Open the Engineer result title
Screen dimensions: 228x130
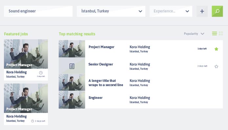95,98
